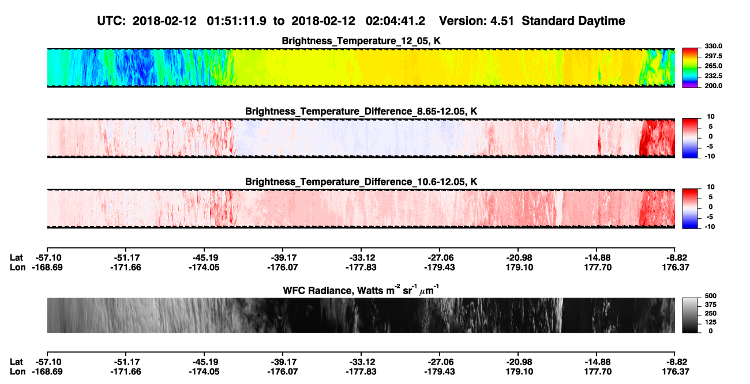This screenshot has height=384, width=750.
Task: Click the 500 label on WFC colorbar
Action: pyautogui.click(x=711, y=296)
